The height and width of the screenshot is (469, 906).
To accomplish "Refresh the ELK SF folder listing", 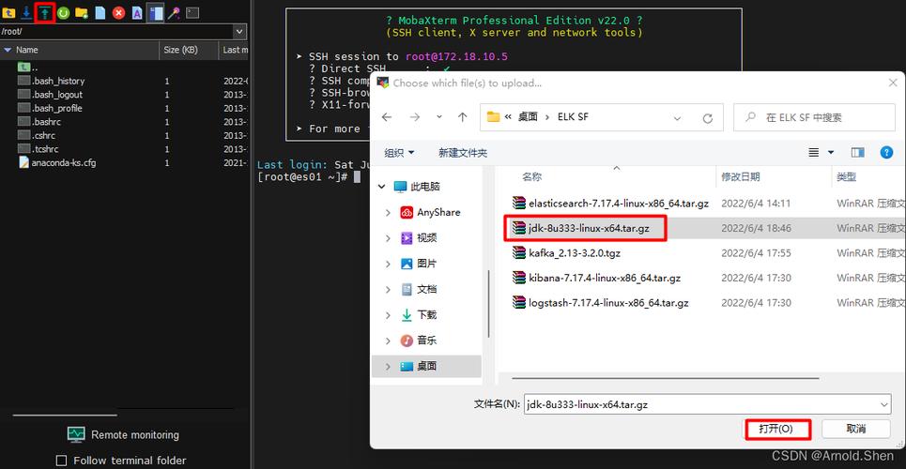I will (x=708, y=117).
